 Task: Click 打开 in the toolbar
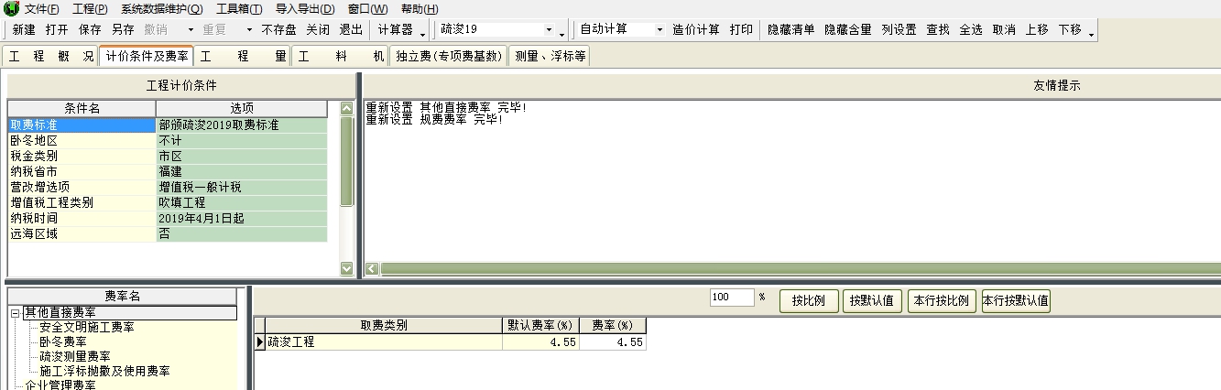(x=57, y=29)
